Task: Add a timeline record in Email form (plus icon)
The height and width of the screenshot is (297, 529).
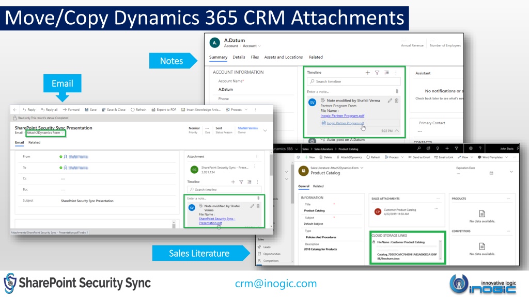Action: point(233,182)
